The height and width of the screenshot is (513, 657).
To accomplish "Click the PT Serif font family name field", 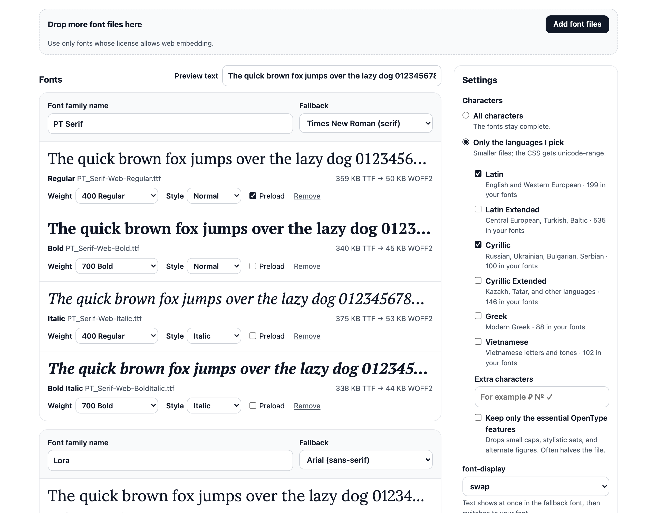I will 170,124.
